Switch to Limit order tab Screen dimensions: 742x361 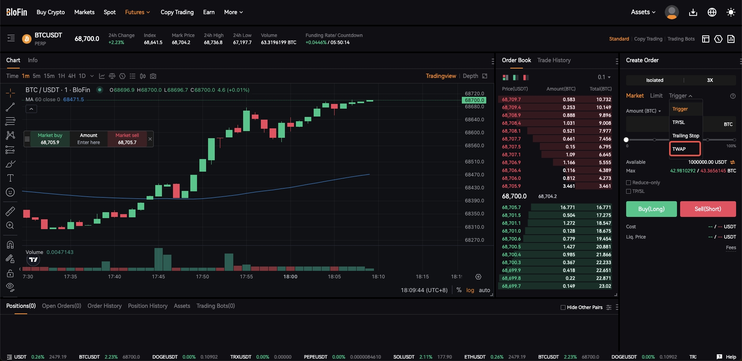click(x=656, y=96)
